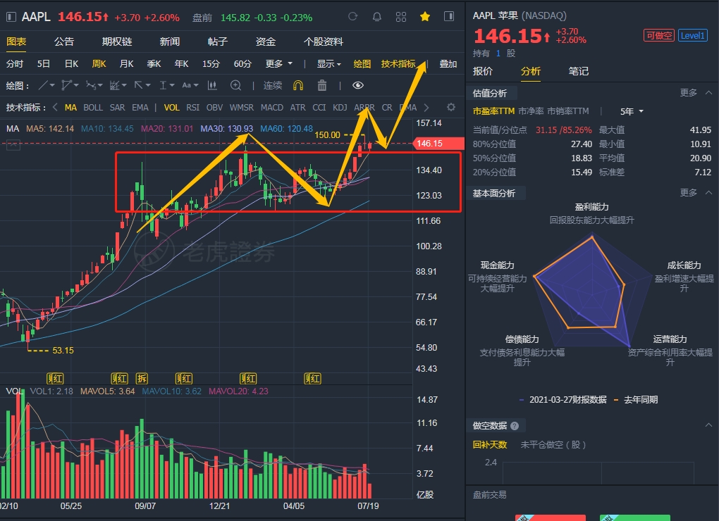Toggle the MACD indicator
The height and width of the screenshot is (521, 719).
click(272, 108)
